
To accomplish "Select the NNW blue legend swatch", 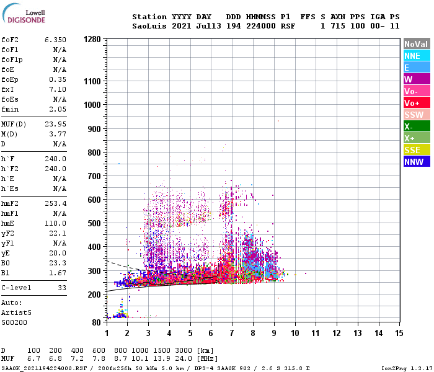I will click(x=417, y=162).
